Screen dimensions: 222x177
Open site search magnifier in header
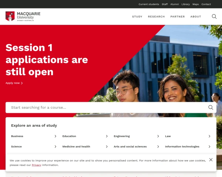tap(214, 17)
